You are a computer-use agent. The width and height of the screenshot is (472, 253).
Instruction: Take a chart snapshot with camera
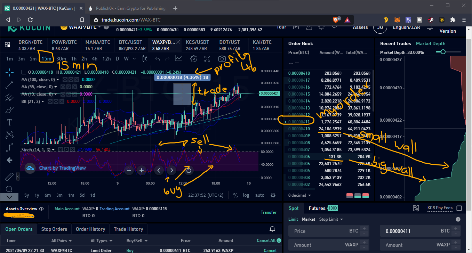[x=222, y=59]
